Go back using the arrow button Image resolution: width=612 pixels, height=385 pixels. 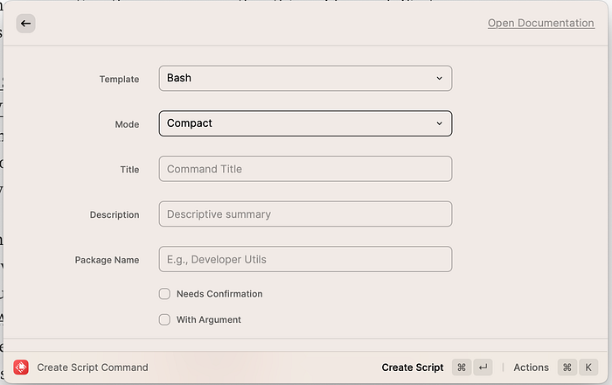click(x=25, y=24)
